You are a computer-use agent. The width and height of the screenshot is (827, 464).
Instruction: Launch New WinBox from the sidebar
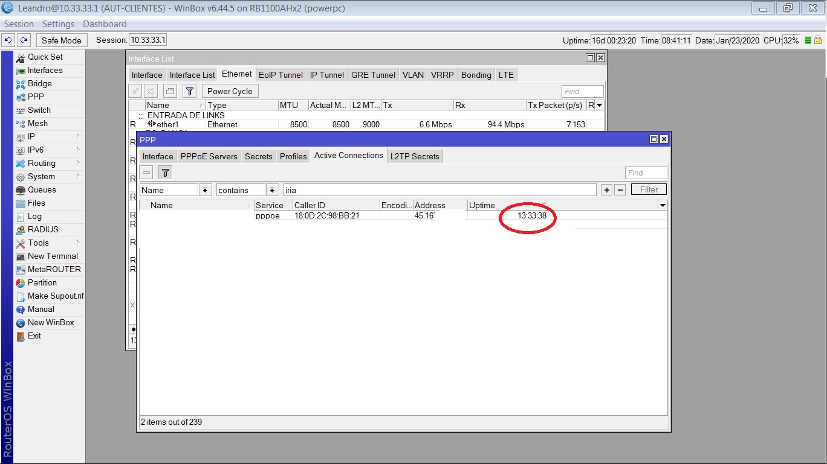pyautogui.click(x=51, y=322)
